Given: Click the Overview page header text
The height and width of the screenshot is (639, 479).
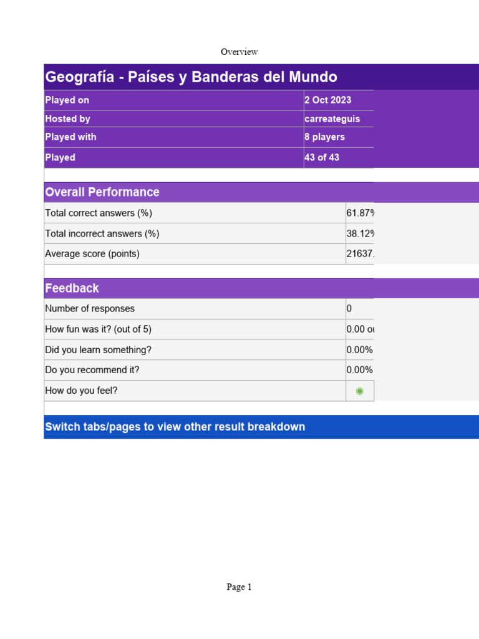Looking at the screenshot, I should (239, 52).
